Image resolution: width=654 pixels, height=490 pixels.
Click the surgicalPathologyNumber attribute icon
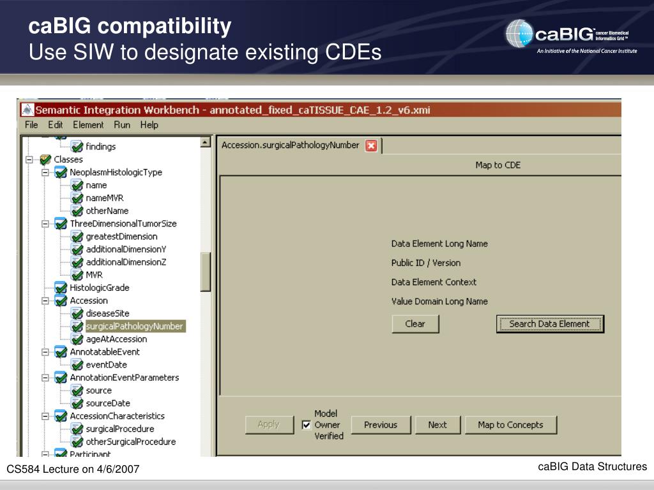(x=77, y=326)
